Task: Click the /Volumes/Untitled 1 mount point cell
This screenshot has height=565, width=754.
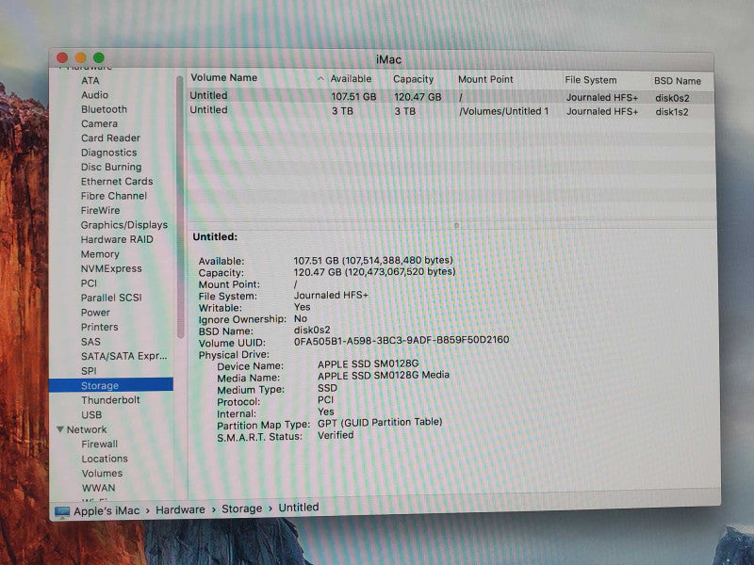Action: pyautogui.click(x=503, y=111)
